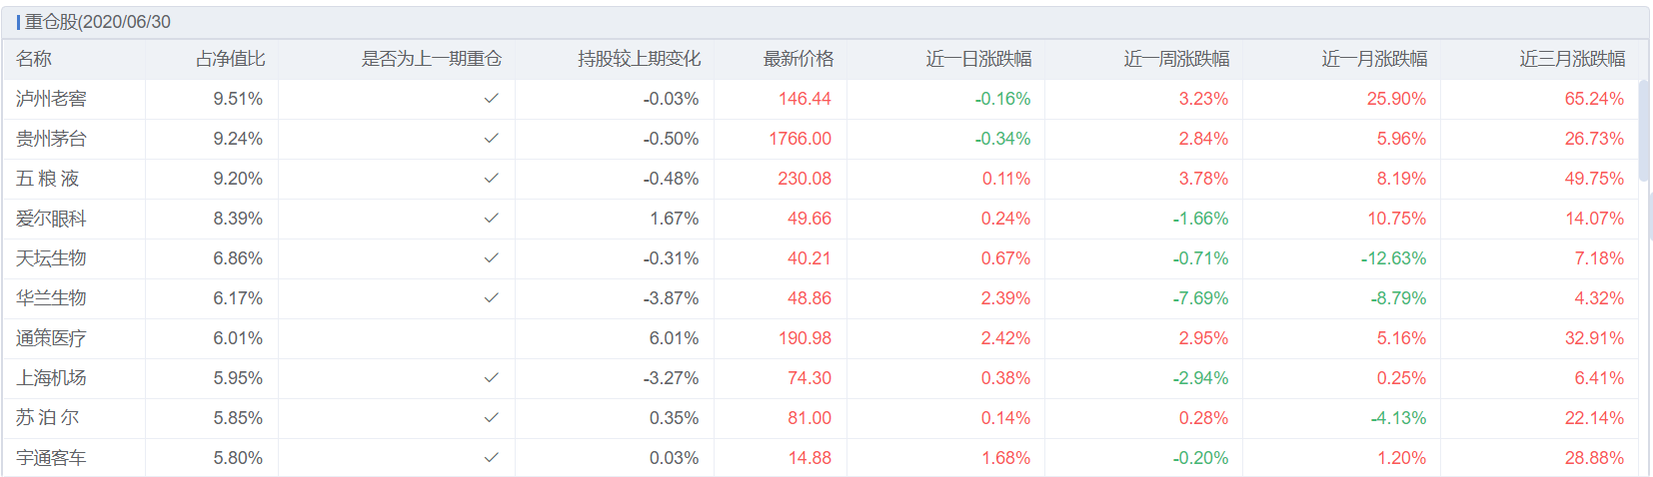Click the checkmark in 上海机场 row
The width and height of the screenshot is (1653, 477).
click(491, 378)
